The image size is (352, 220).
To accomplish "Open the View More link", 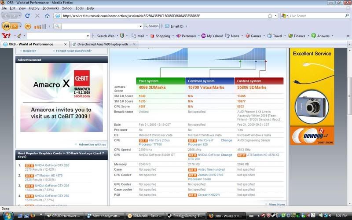I will click(x=277, y=204).
